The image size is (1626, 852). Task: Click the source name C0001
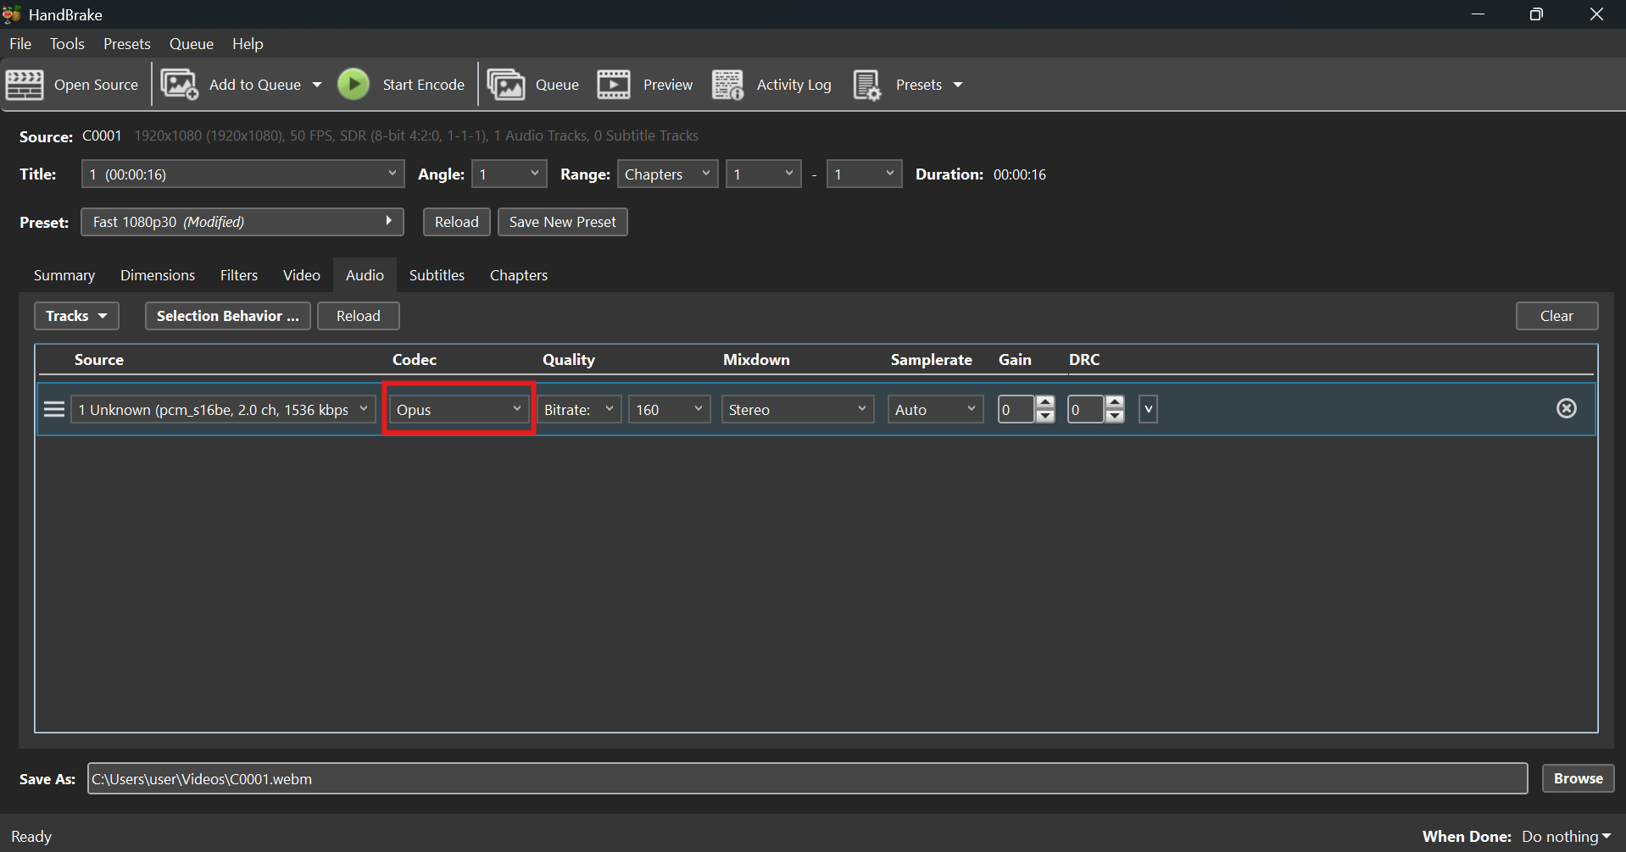(x=102, y=136)
